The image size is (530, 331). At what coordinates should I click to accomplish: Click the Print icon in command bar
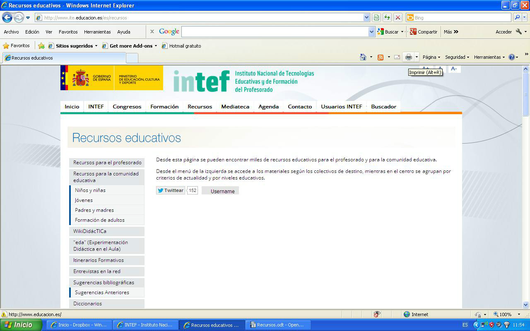tap(409, 57)
